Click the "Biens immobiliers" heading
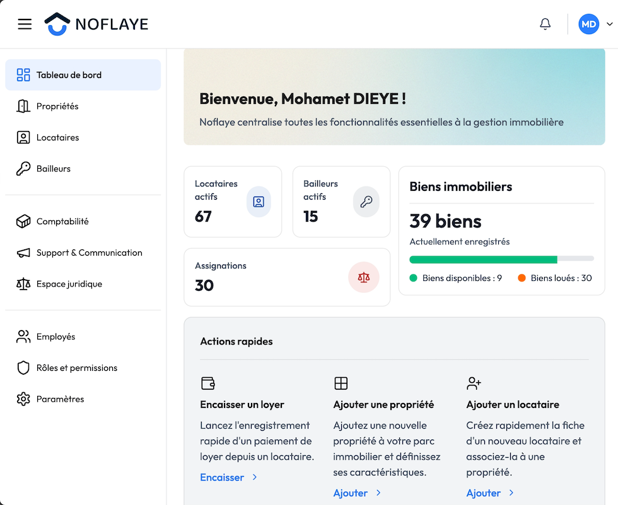 pyautogui.click(x=461, y=186)
